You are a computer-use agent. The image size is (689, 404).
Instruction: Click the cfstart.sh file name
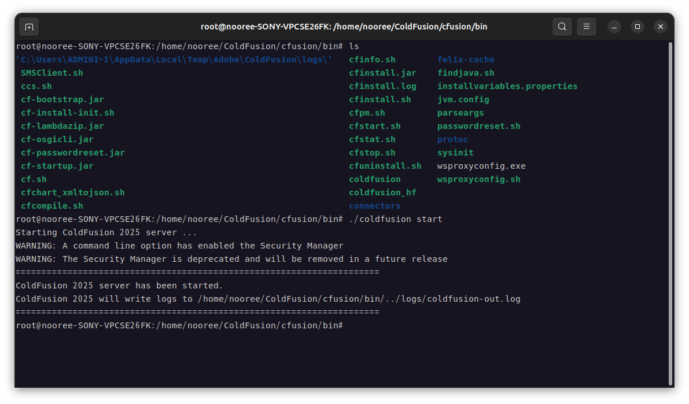click(x=375, y=126)
